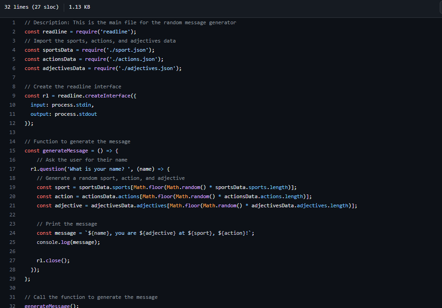Select line number 6 in the gutter
The width and height of the screenshot is (442, 308).
coord(14,68)
